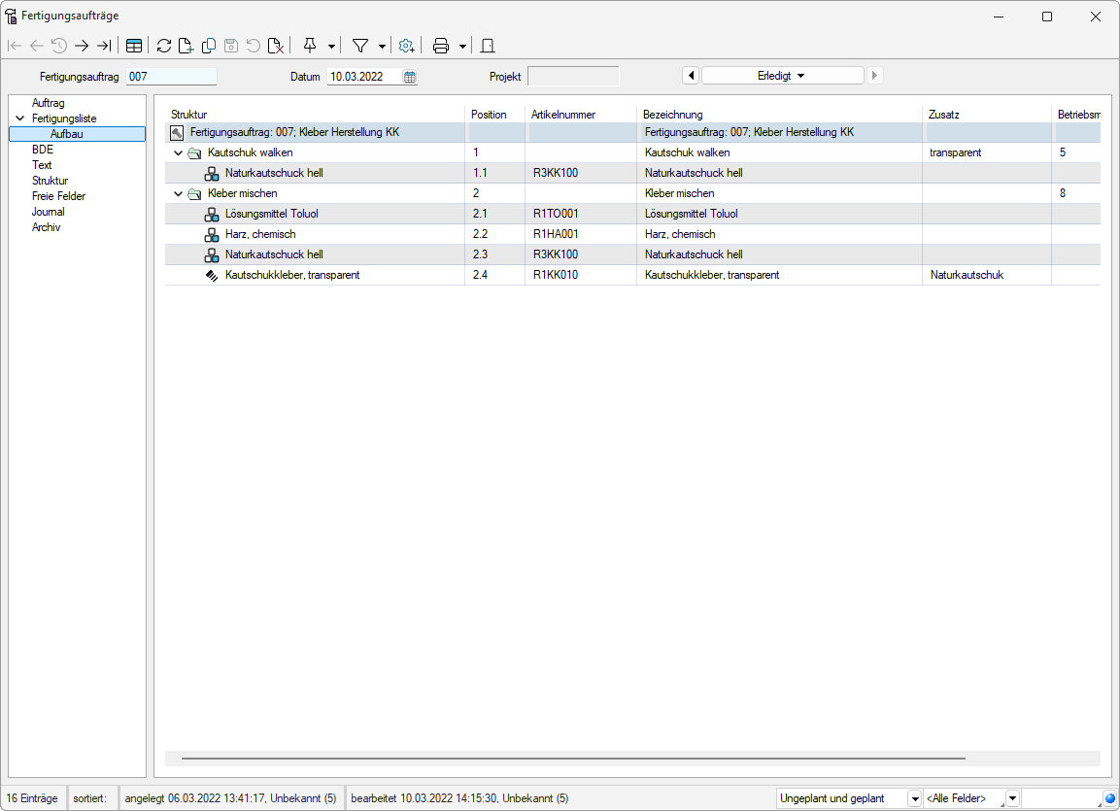Collapse the Fertigungsliste tree node
The image size is (1120, 811).
tap(20, 118)
